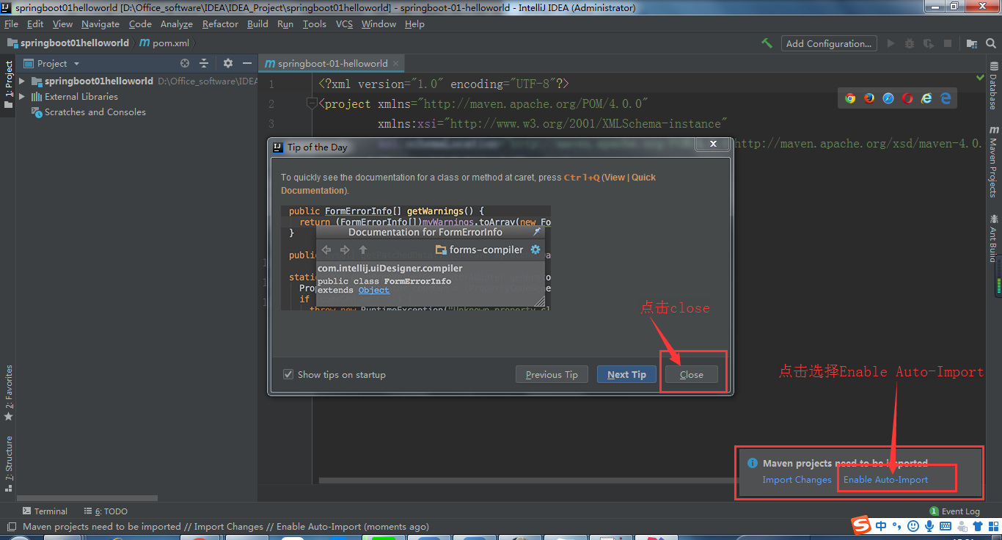
Task: Open the Help menu
Action: click(414, 23)
